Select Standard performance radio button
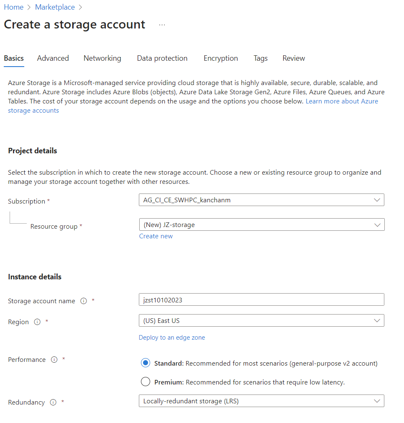 [x=146, y=363]
